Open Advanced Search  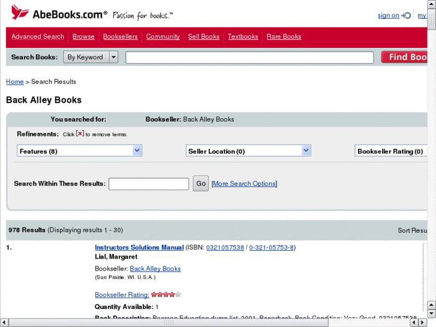pyautogui.click(x=38, y=37)
